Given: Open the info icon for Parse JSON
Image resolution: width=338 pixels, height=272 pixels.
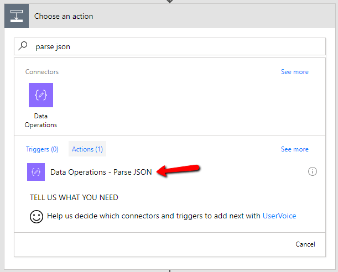Looking at the screenshot, I should [313, 171].
